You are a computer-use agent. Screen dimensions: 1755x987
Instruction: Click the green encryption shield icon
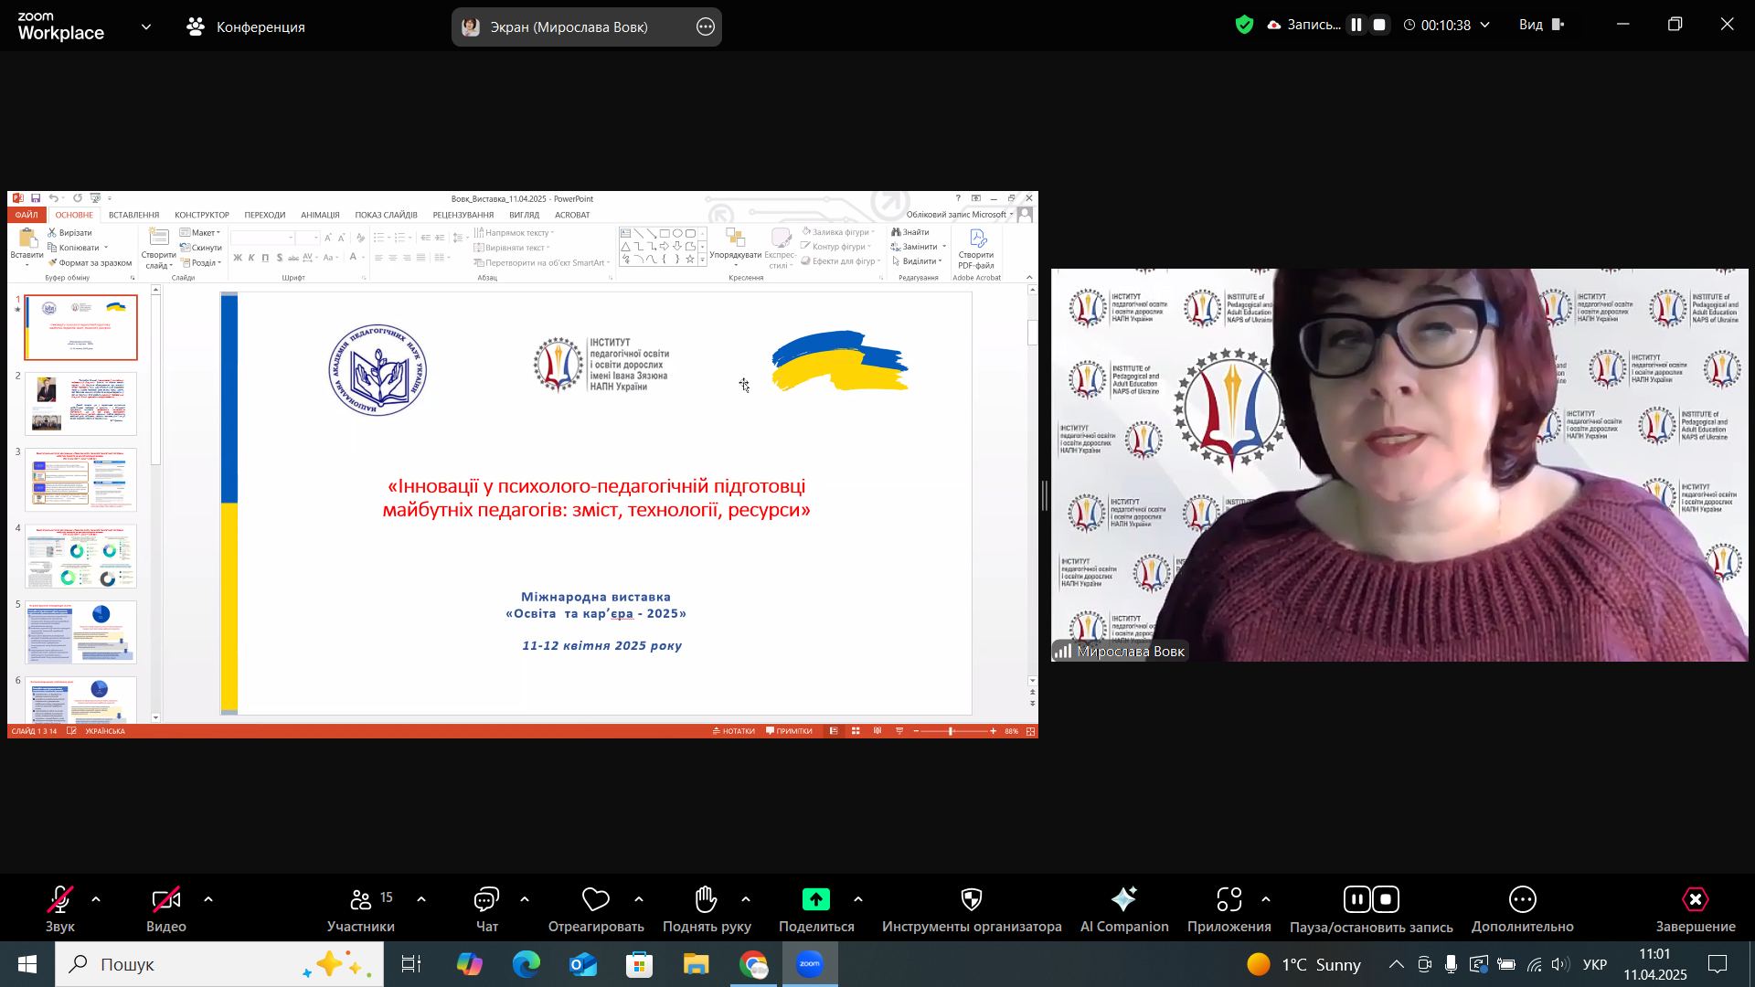click(1244, 26)
